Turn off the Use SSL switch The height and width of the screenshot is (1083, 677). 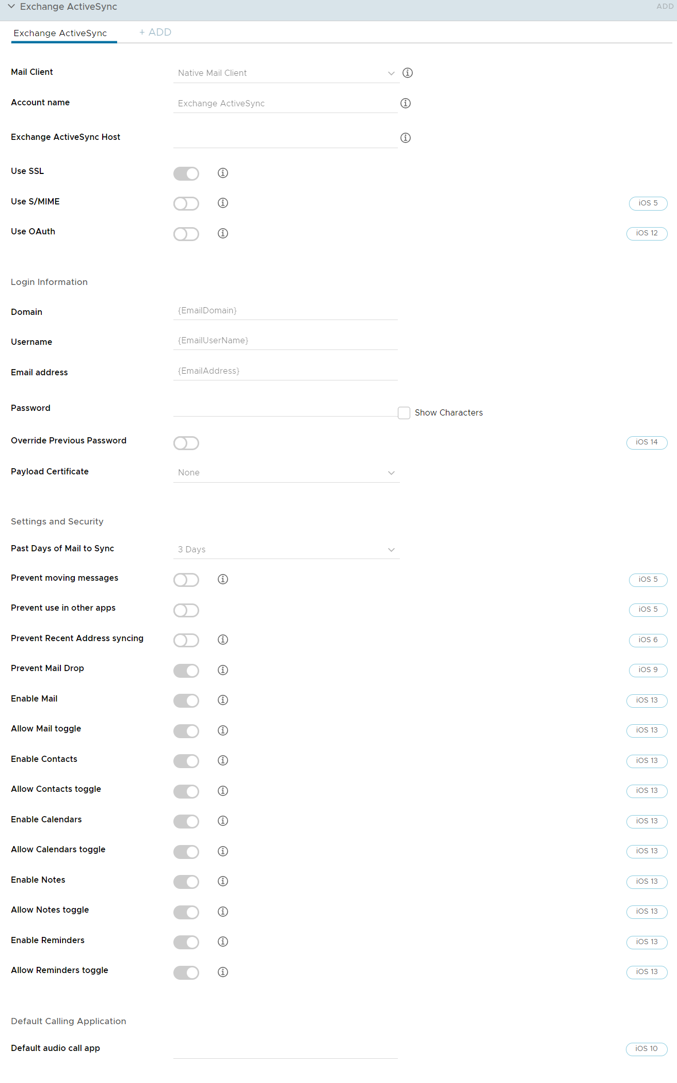click(x=186, y=173)
